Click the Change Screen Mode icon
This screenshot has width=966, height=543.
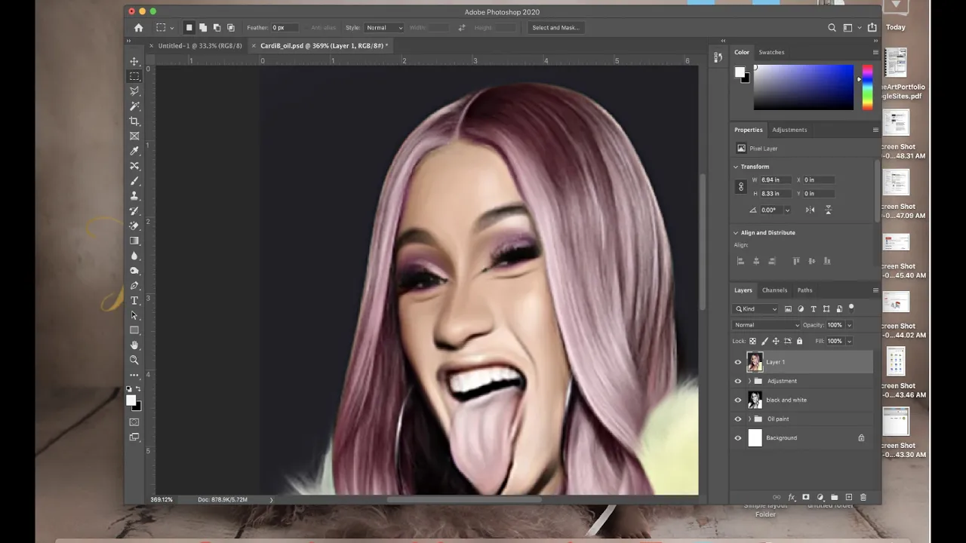coord(134,437)
